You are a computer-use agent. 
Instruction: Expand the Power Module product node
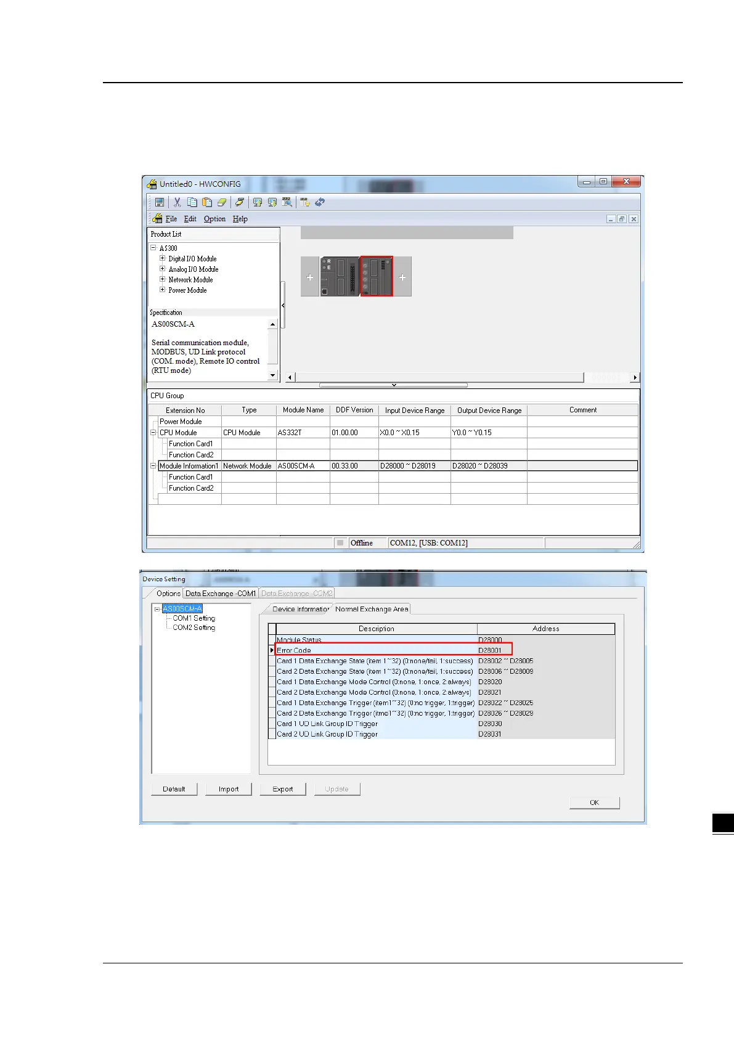point(163,290)
